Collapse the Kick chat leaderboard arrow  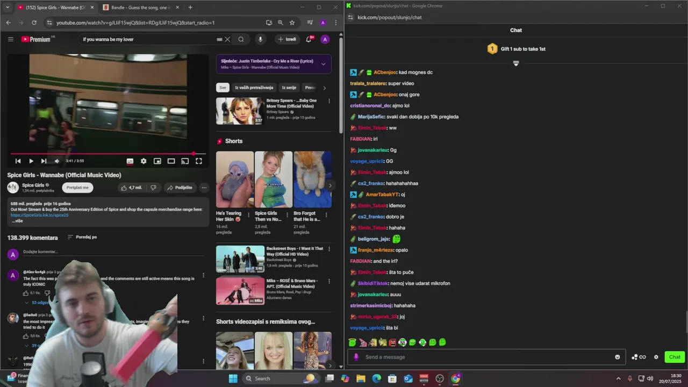516,63
